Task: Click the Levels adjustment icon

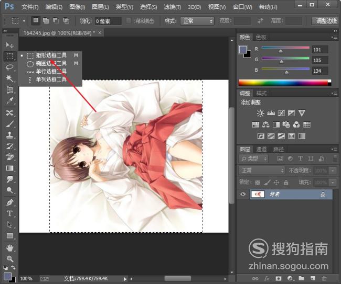Action: pyautogui.click(x=271, y=113)
